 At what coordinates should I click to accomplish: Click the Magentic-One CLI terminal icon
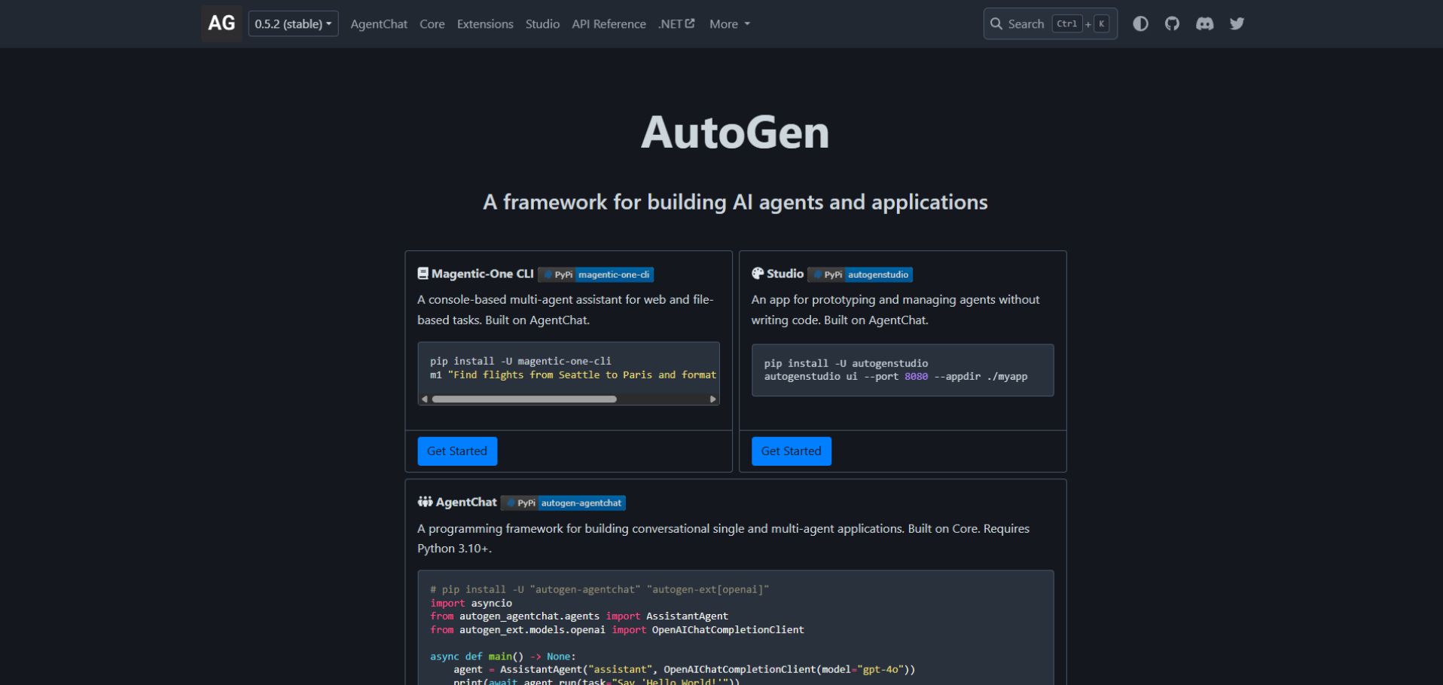(x=423, y=274)
